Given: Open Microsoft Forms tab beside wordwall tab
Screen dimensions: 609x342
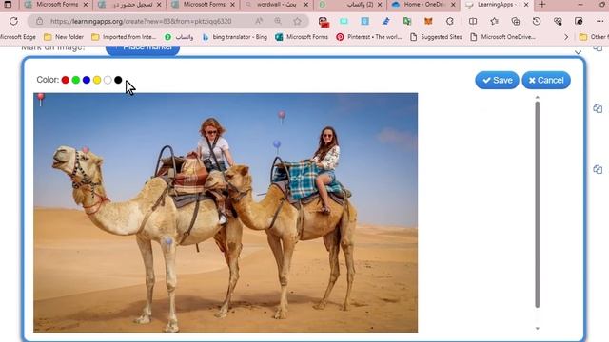Looking at the screenshot, I should [x=203, y=5].
